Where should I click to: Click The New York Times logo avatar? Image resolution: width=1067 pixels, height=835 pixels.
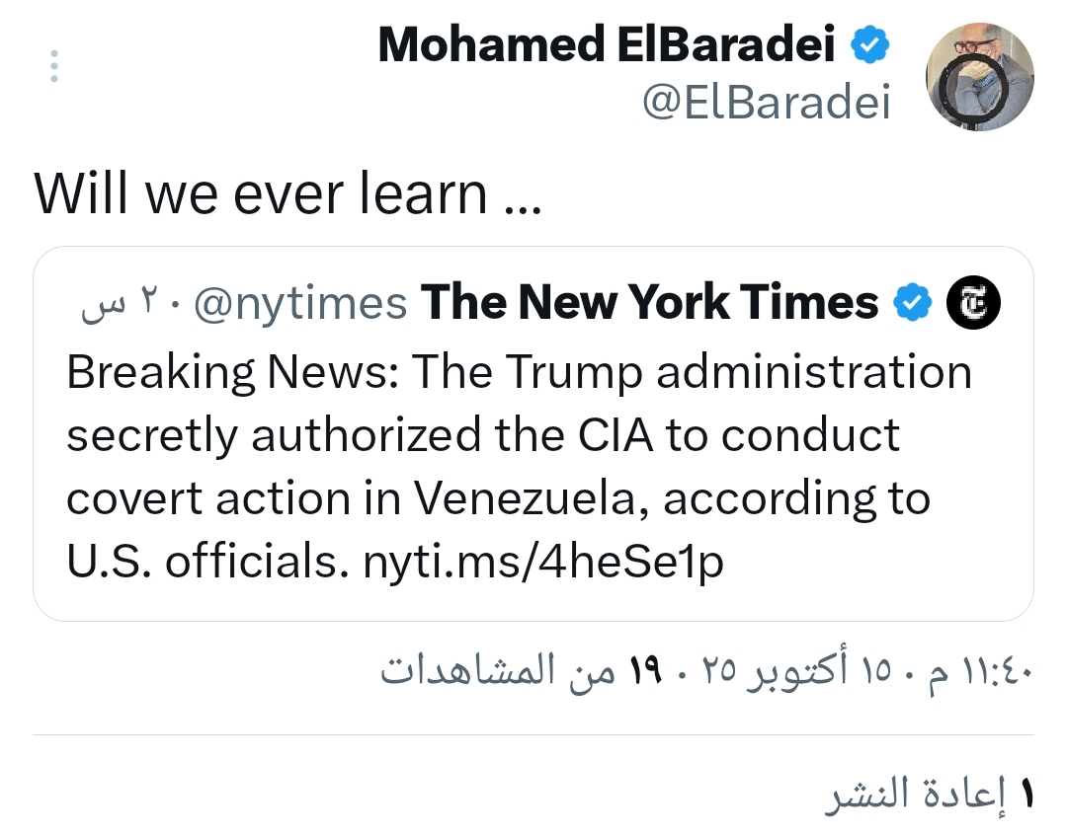(974, 303)
